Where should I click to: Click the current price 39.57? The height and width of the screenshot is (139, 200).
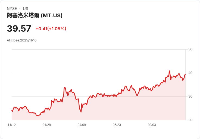click(19, 28)
